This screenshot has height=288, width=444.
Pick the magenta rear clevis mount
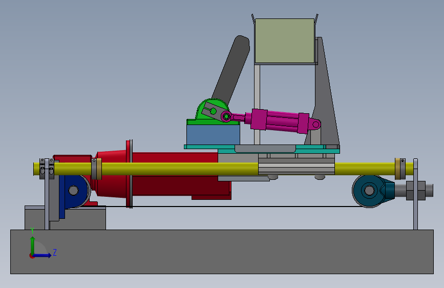click(314, 124)
